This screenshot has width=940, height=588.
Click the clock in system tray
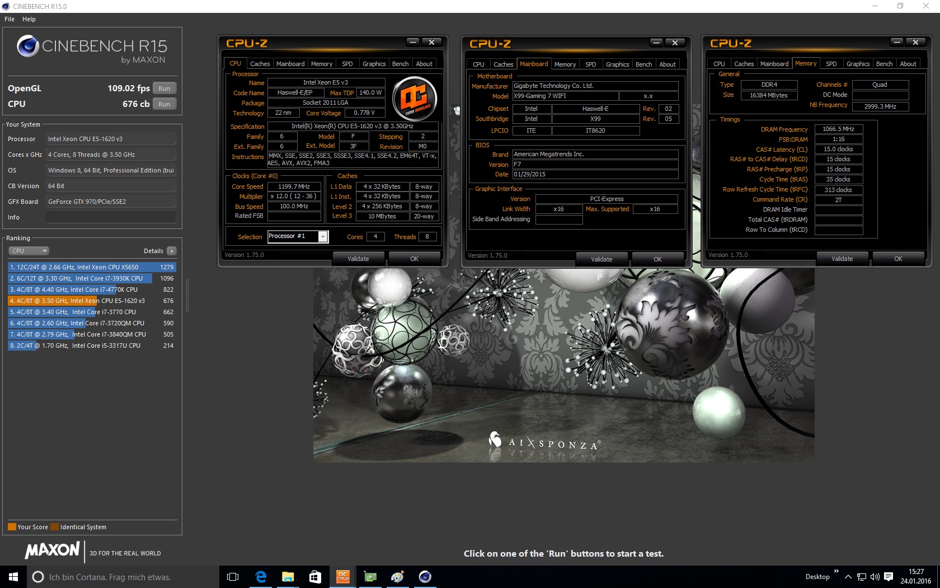point(916,576)
